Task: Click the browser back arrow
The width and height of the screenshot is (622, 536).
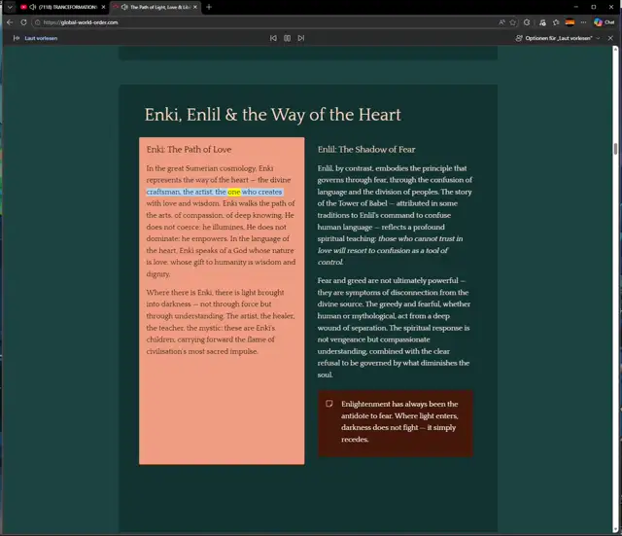Action: [x=10, y=21]
